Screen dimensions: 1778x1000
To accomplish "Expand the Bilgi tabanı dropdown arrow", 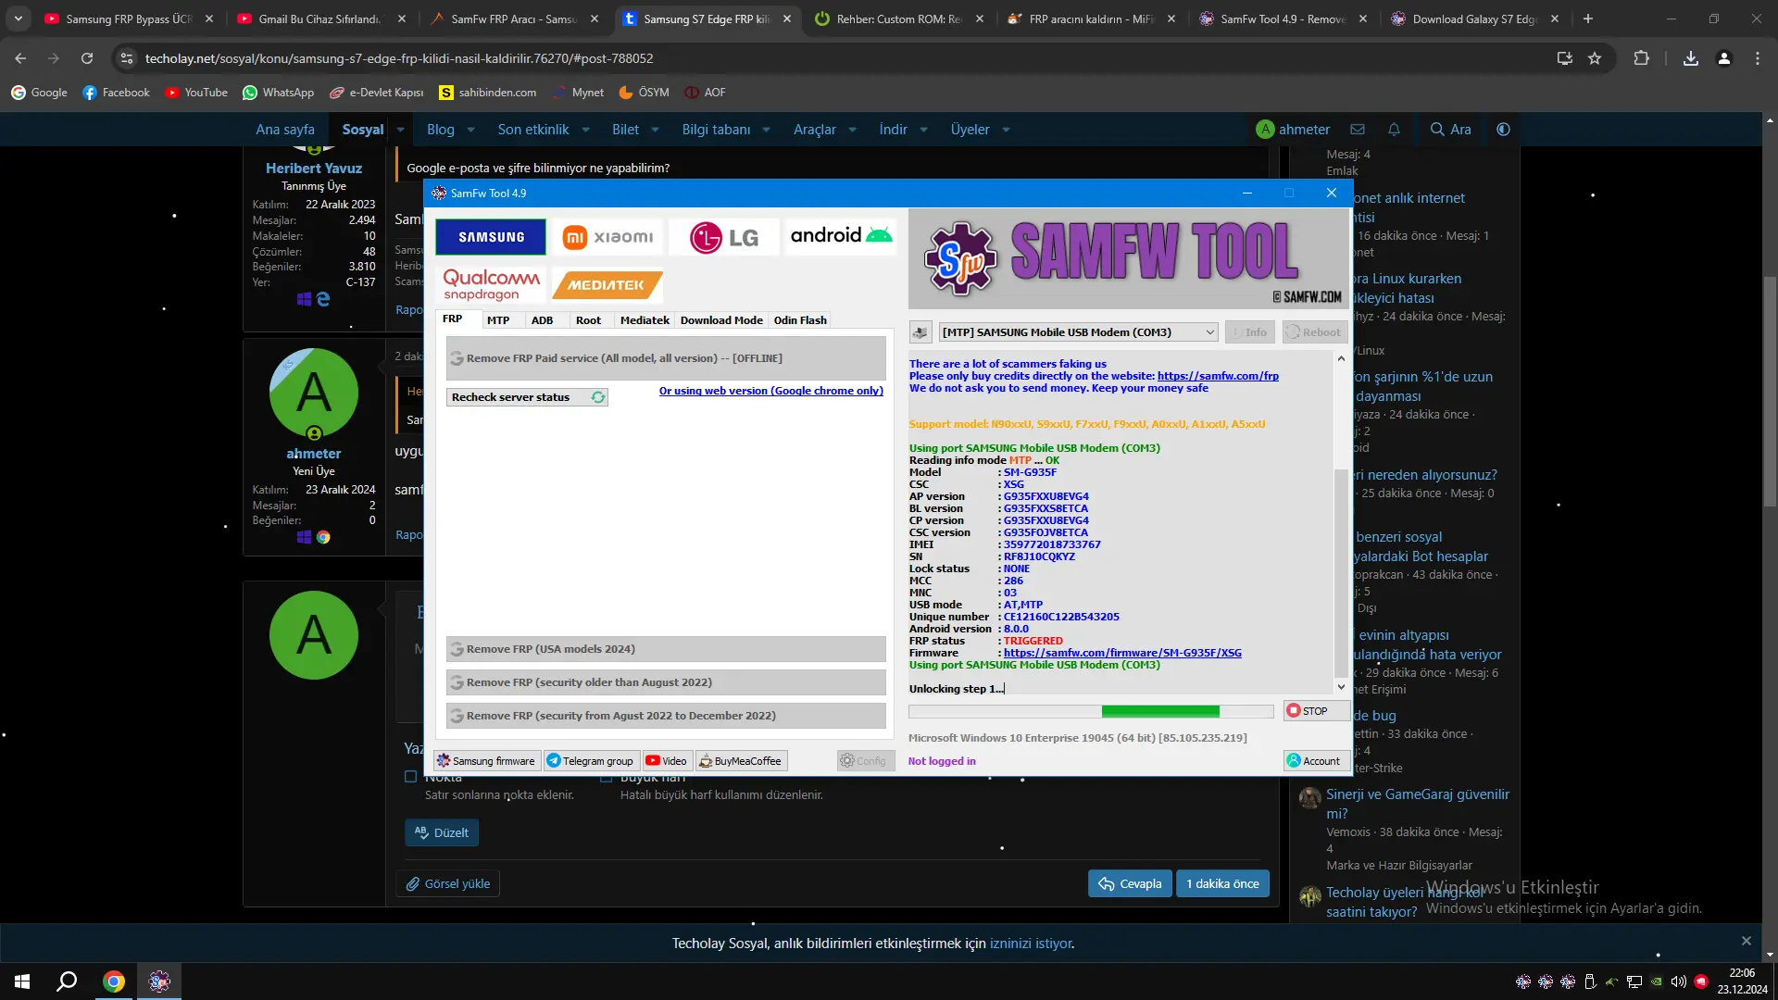I will click(766, 130).
